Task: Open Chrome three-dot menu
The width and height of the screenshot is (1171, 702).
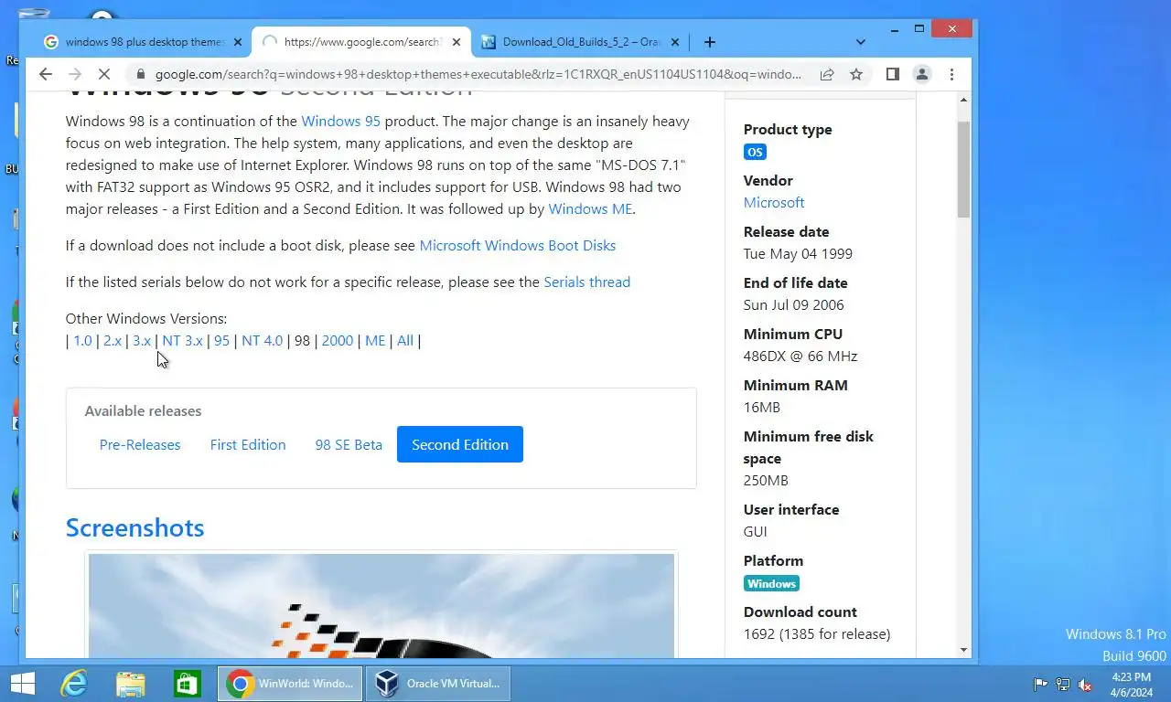Action: pyautogui.click(x=951, y=74)
